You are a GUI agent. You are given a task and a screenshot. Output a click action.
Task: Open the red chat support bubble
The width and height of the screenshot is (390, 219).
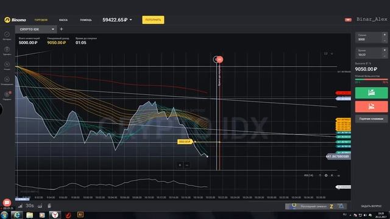pyautogui.click(x=7, y=203)
